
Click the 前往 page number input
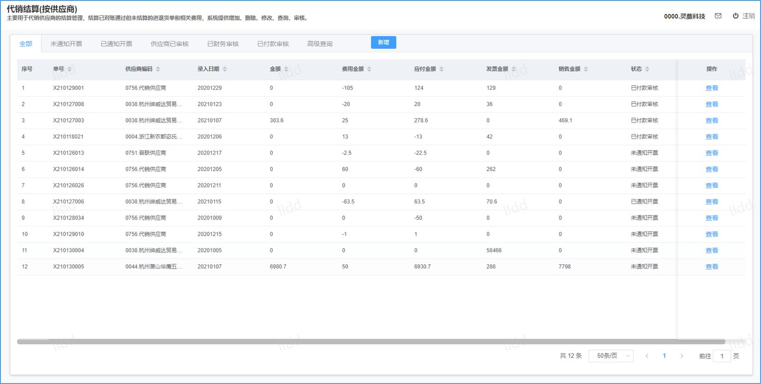pos(721,356)
